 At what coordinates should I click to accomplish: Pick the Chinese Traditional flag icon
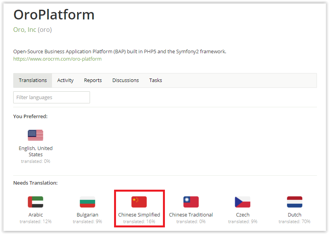click(x=191, y=202)
